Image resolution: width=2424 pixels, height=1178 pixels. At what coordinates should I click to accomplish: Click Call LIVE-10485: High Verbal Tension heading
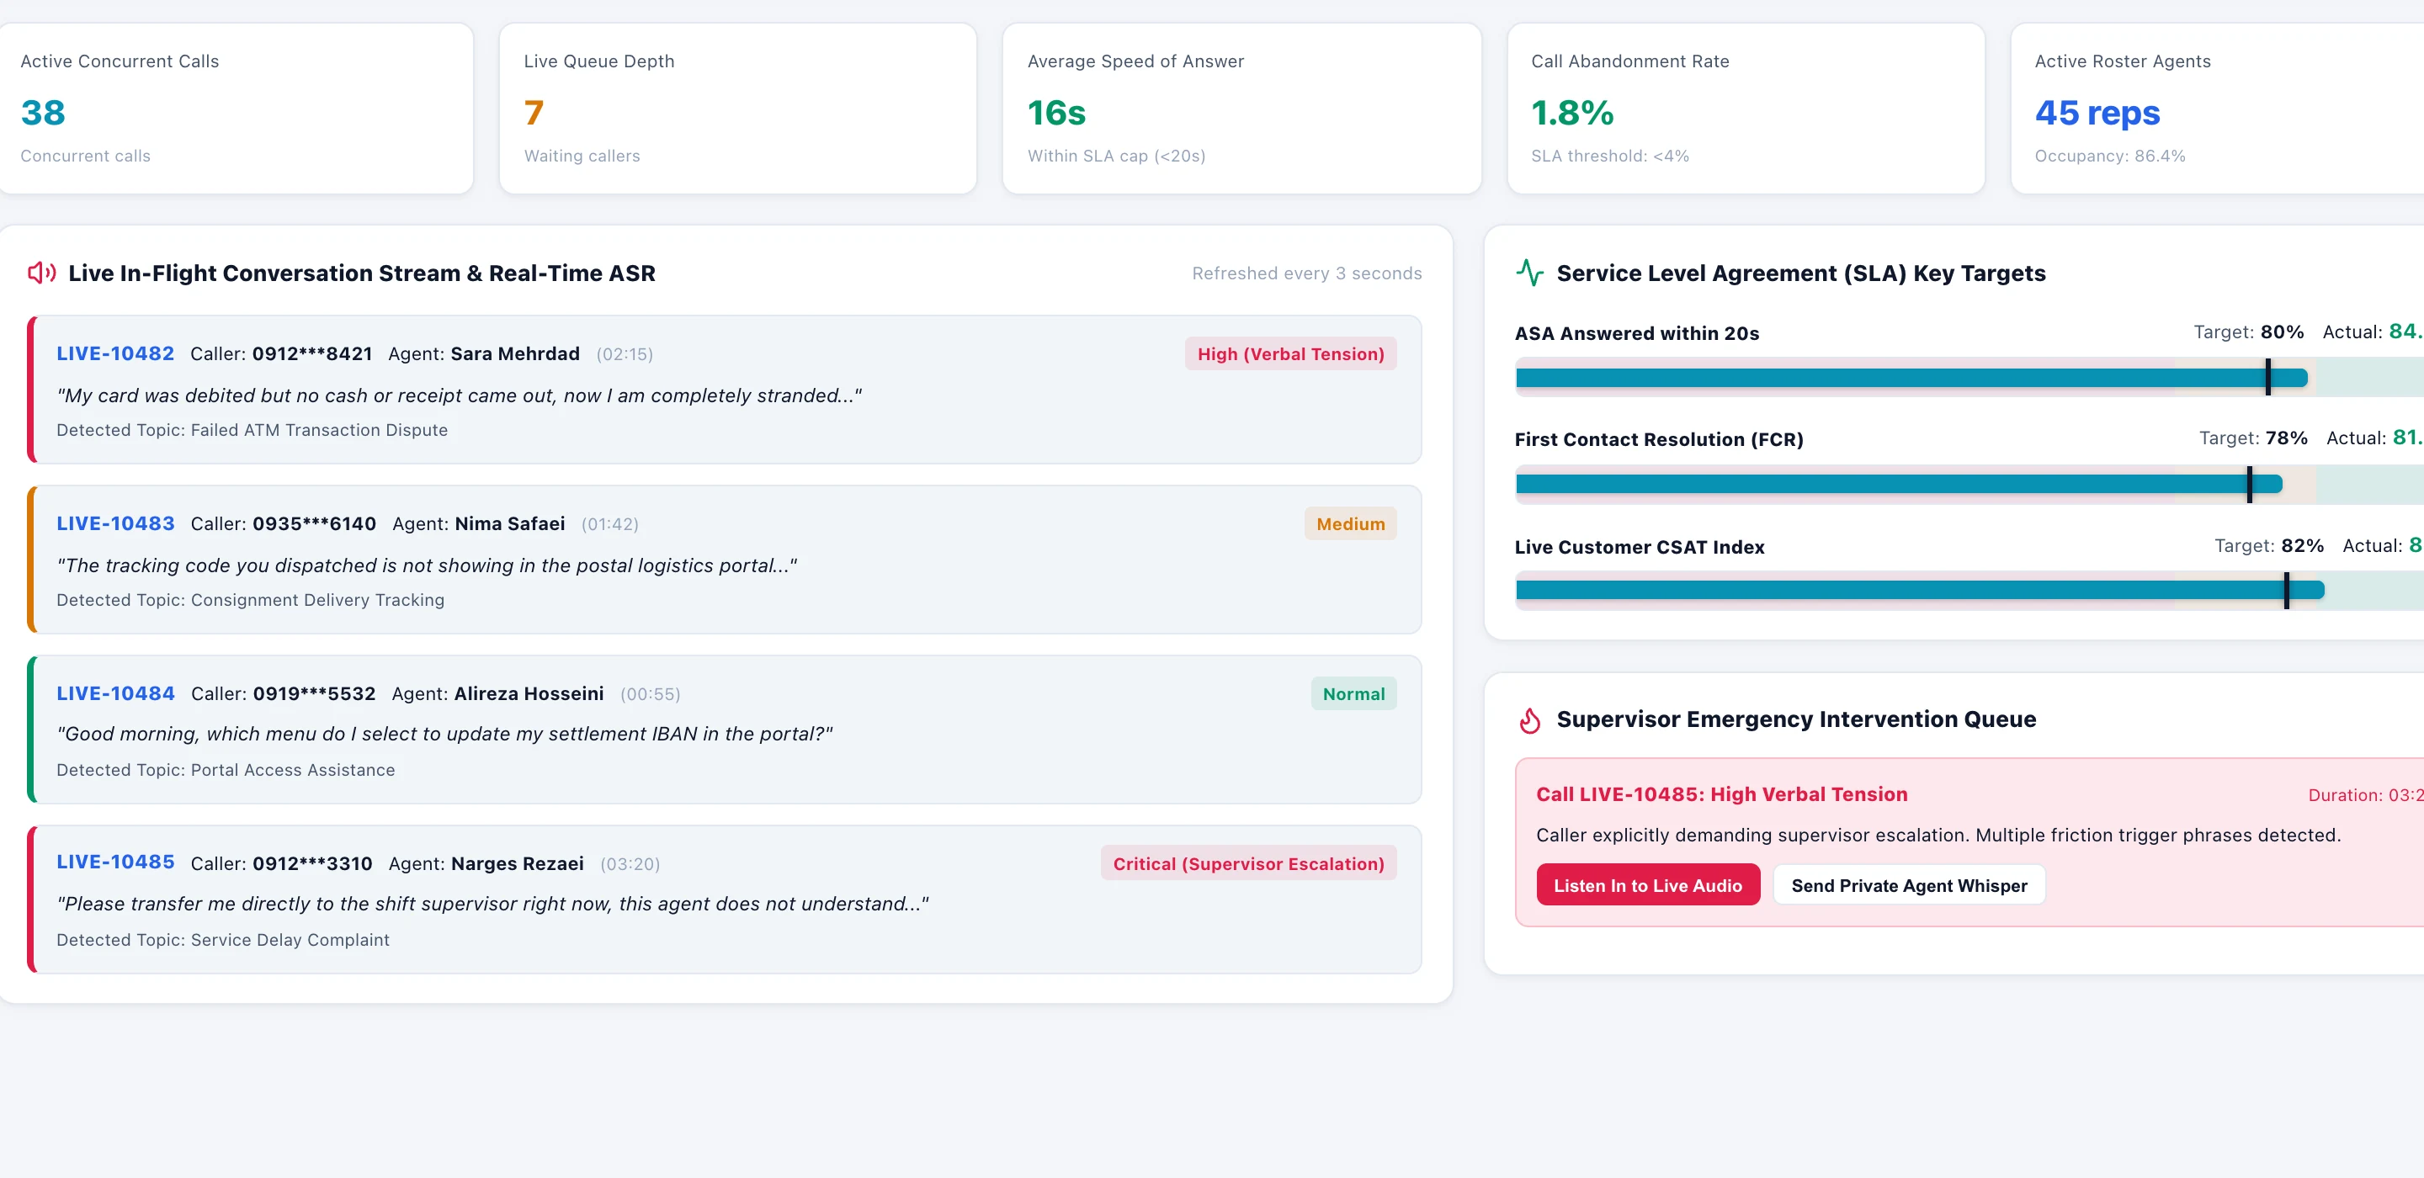tap(1721, 794)
